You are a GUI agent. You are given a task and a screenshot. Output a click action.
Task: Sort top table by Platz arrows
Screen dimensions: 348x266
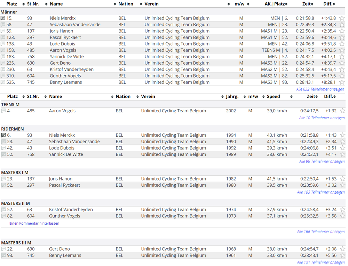[23, 4]
